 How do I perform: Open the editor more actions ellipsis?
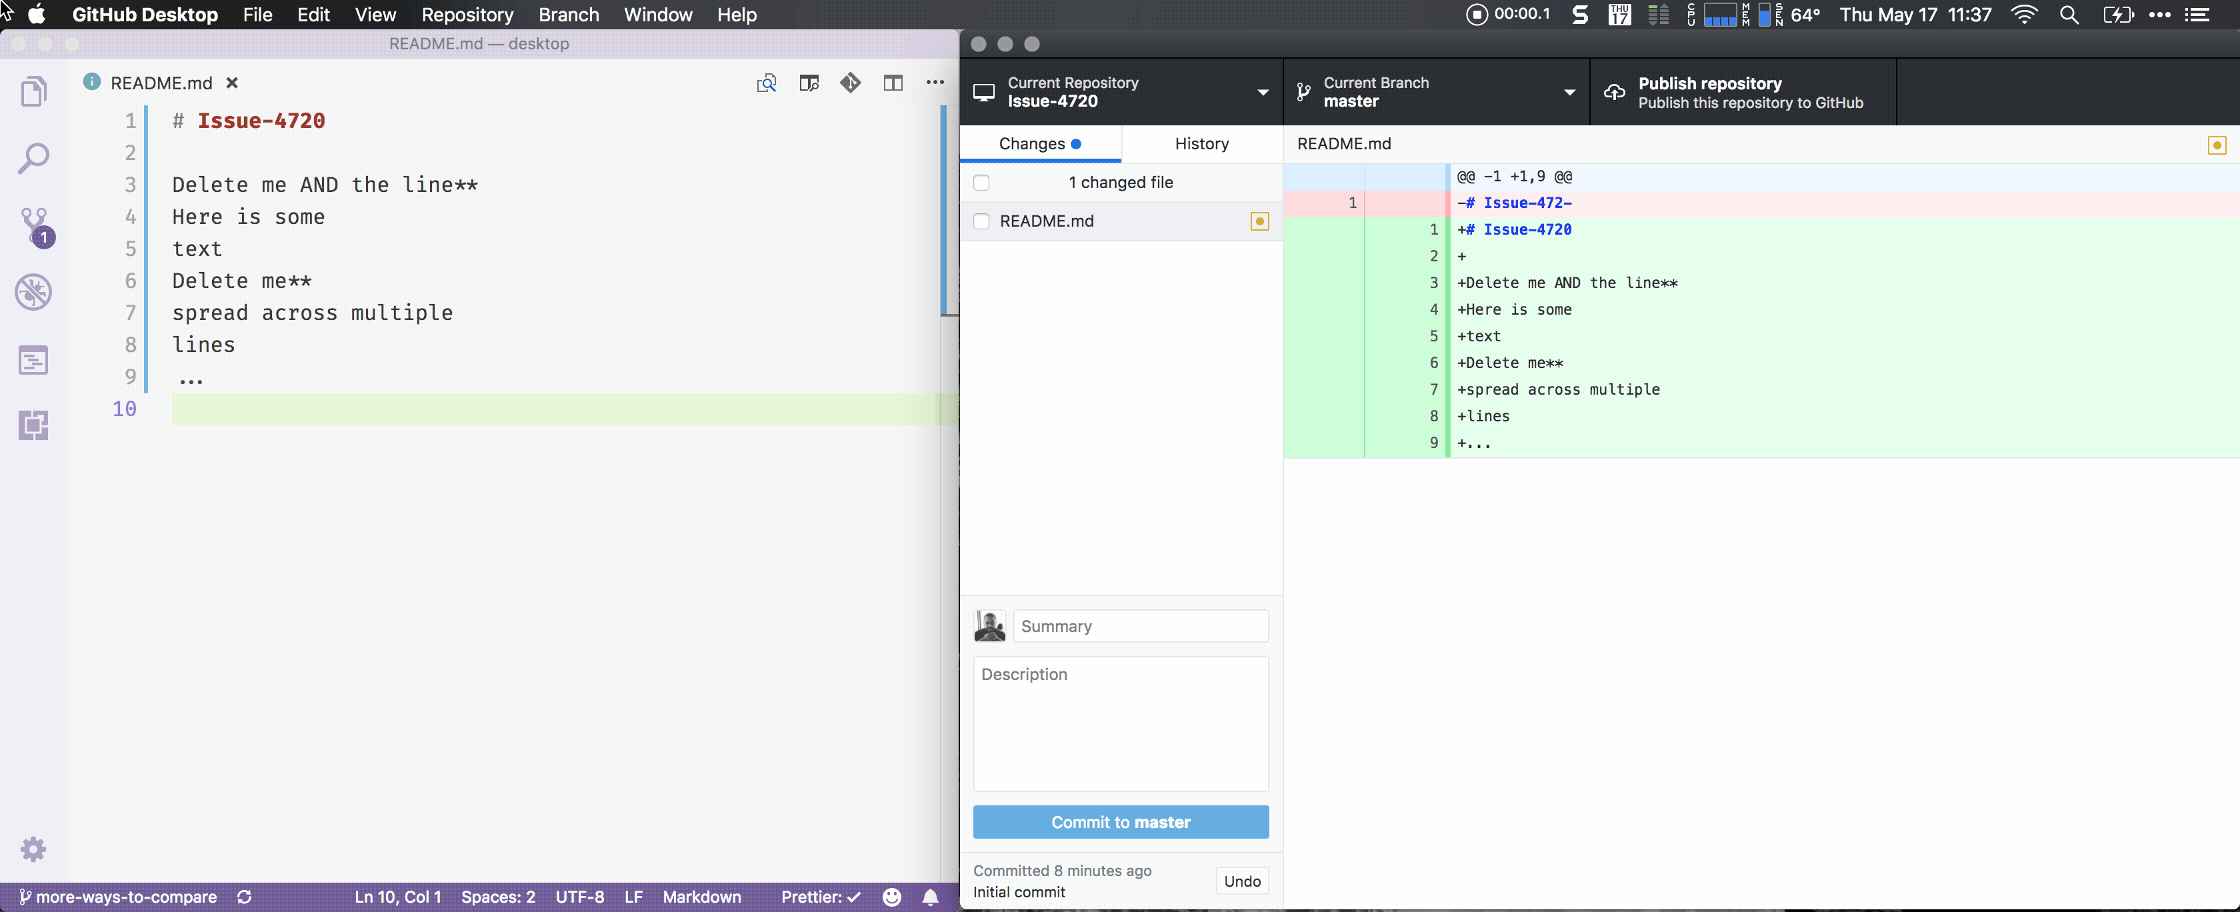click(x=935, y=83)
